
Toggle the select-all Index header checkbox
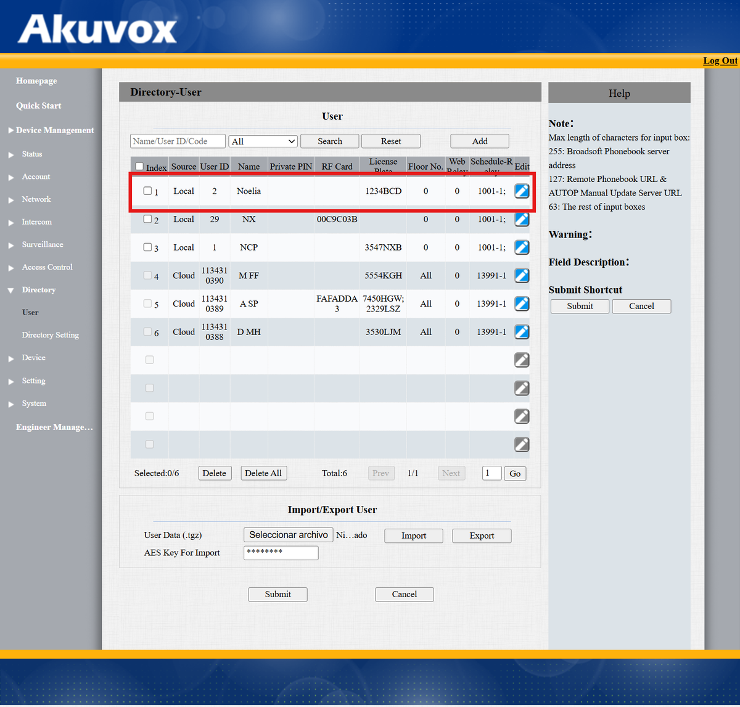(139, 166)
